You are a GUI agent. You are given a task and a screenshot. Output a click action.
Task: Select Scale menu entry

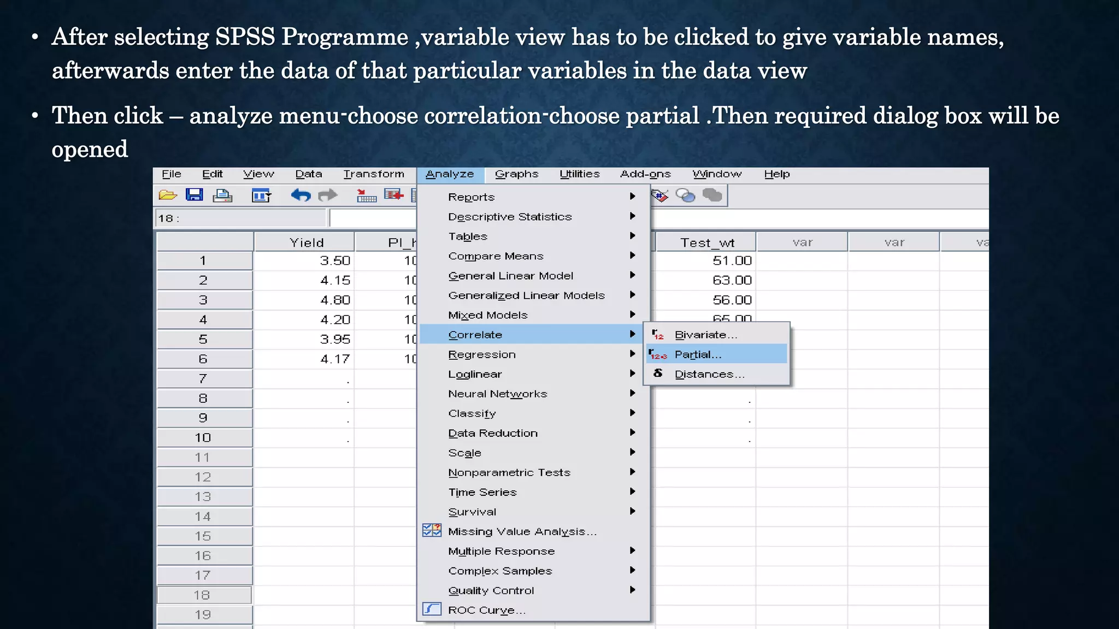tap(534, 453)
